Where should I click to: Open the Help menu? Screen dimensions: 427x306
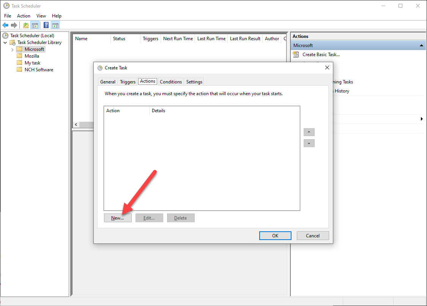click(x=57, y=16)
